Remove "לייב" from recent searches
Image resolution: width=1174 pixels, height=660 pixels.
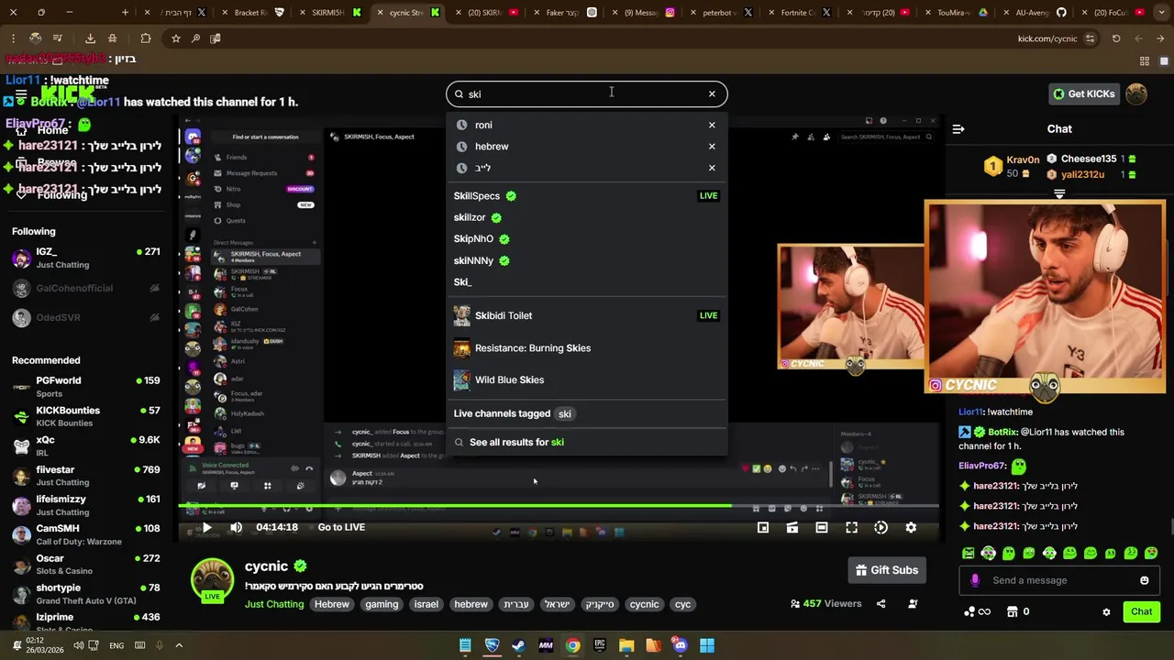[x=712, y=168]
